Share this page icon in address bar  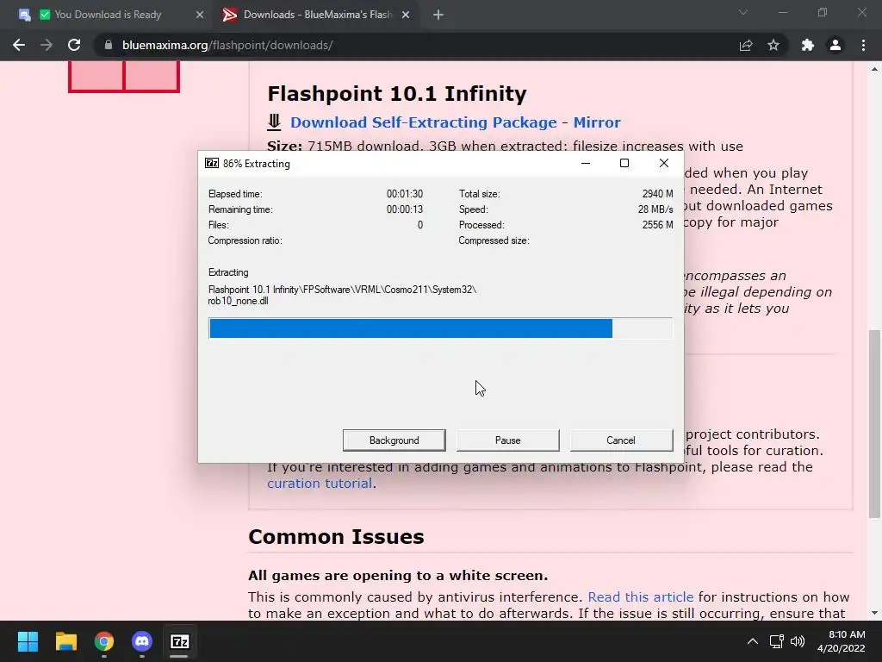[x=746, y=45]
